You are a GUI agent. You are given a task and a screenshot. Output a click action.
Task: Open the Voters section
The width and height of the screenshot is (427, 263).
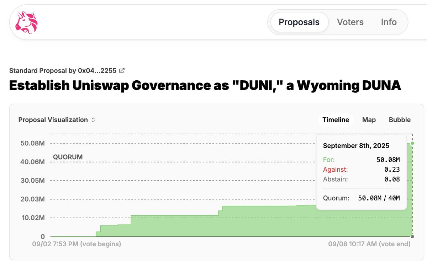(350, 22)
